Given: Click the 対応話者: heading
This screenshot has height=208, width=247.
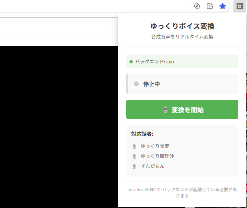Looking at the screenshot, I should coord(142,134).
